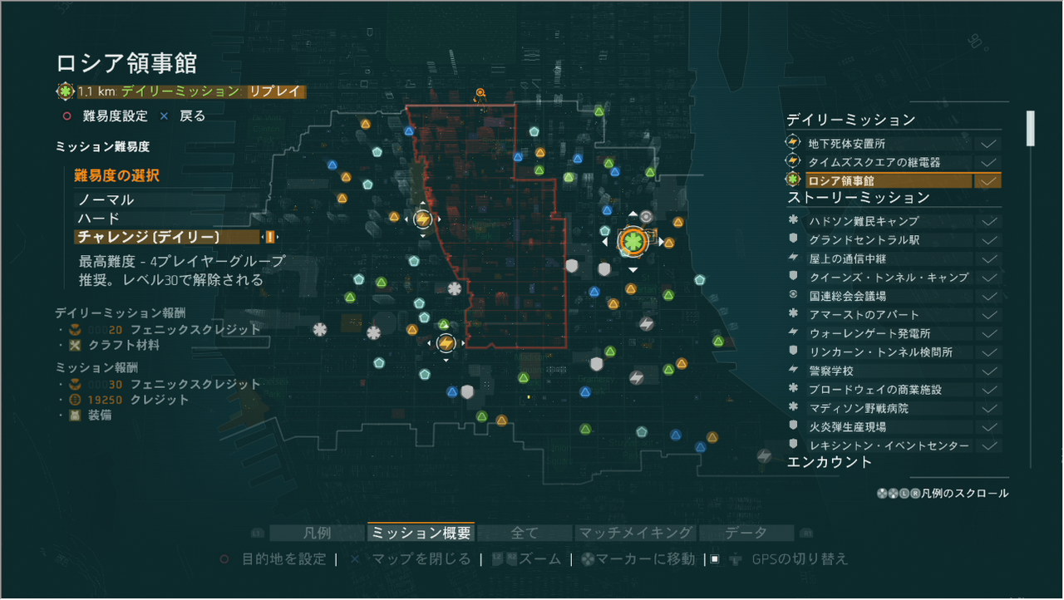The image size is (1064, 600).
Task: Click the ズーム prompt in the bottom bar
Action: coord(527,559)
